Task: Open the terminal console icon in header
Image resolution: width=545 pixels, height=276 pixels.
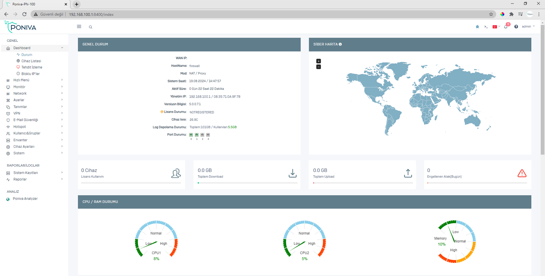Action: point(486,27)
